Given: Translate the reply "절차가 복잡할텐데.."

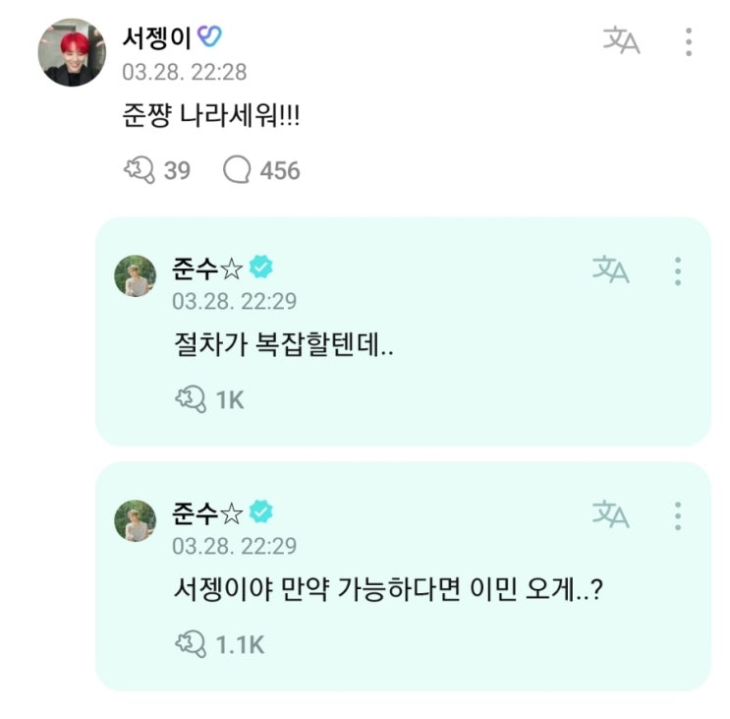Looking at the screenshot, I should [610, 270].
